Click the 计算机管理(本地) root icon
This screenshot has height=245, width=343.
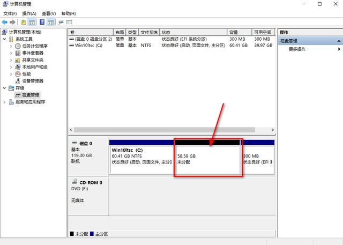tap(4, 32)
